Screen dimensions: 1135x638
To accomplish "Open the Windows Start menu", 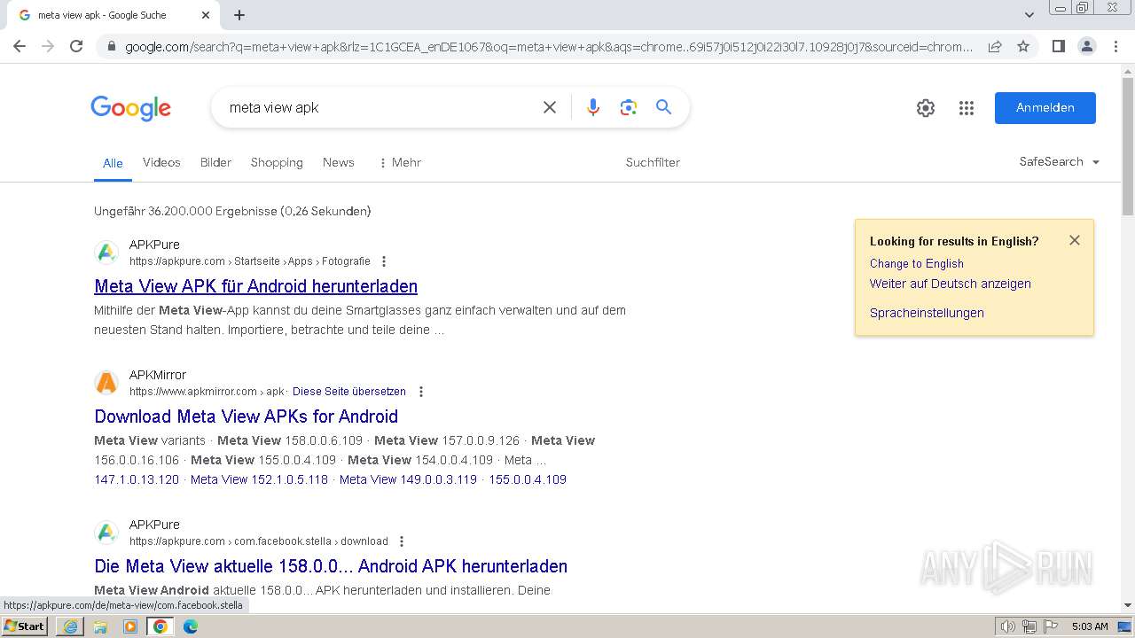I will point(25,626).
